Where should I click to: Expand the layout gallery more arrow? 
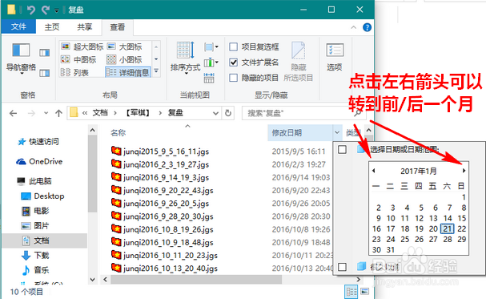point(156,71)
